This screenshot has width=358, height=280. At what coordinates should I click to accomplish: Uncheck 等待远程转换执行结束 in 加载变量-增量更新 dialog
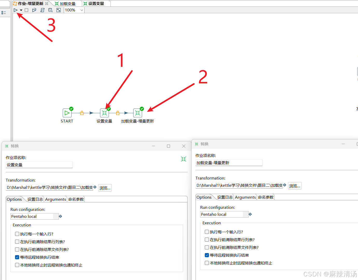207,255
